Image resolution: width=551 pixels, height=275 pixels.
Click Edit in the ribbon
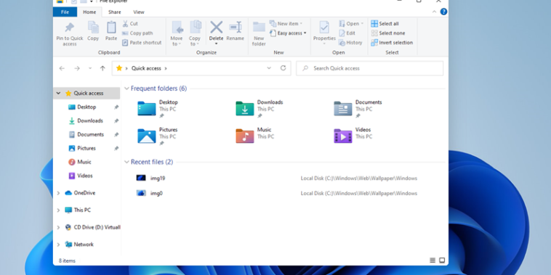click(347, 33)
